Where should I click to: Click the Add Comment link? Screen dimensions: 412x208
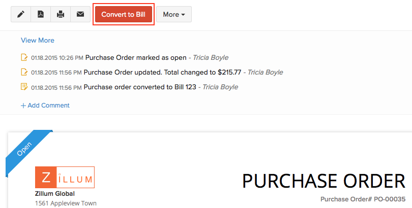click(45, 106)
